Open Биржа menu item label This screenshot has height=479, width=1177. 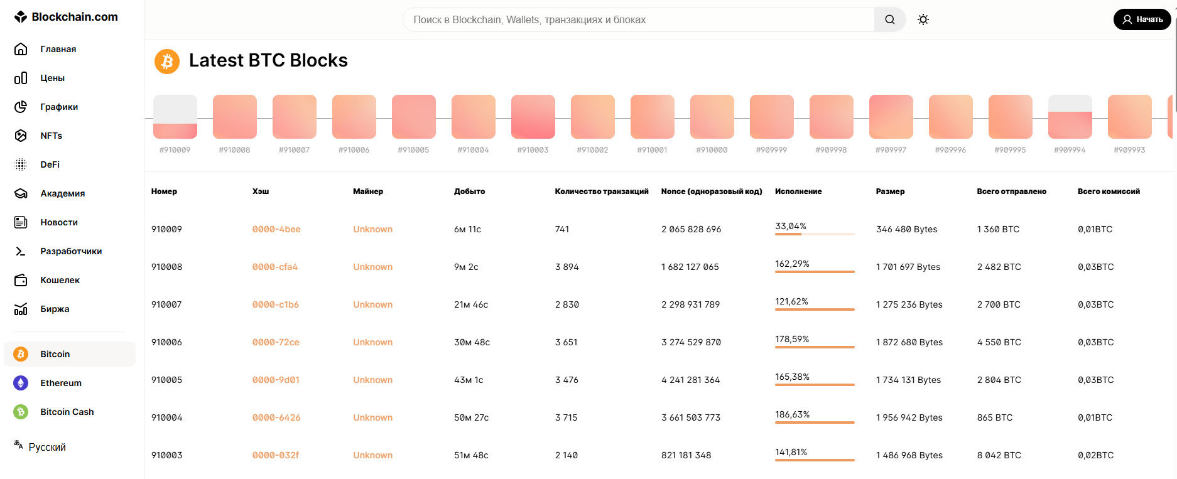pyautogui.click(x=55, y=309)
